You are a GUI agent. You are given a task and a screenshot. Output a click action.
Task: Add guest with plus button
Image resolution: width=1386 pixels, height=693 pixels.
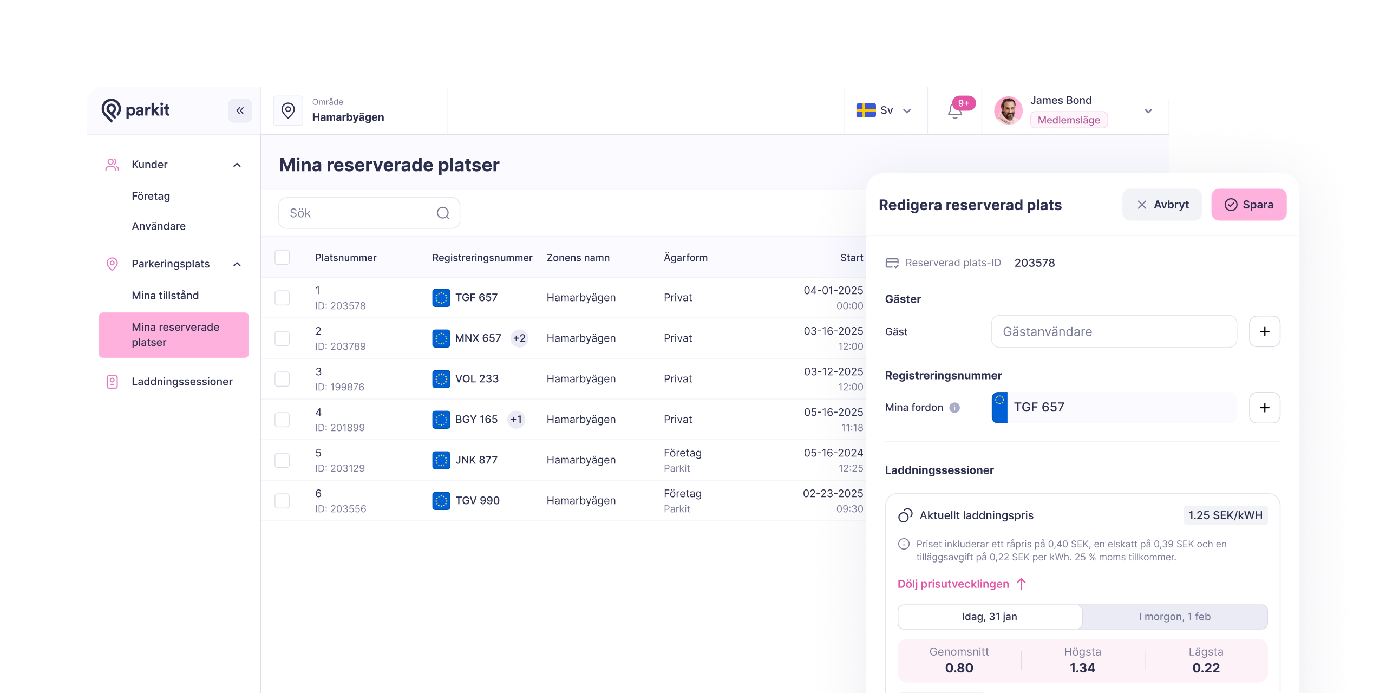click(1264, 331)
